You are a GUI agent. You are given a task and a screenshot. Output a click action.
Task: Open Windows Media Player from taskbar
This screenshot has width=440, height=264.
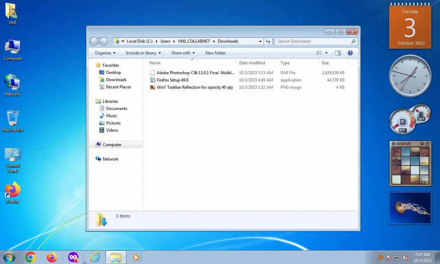[136, 257]
